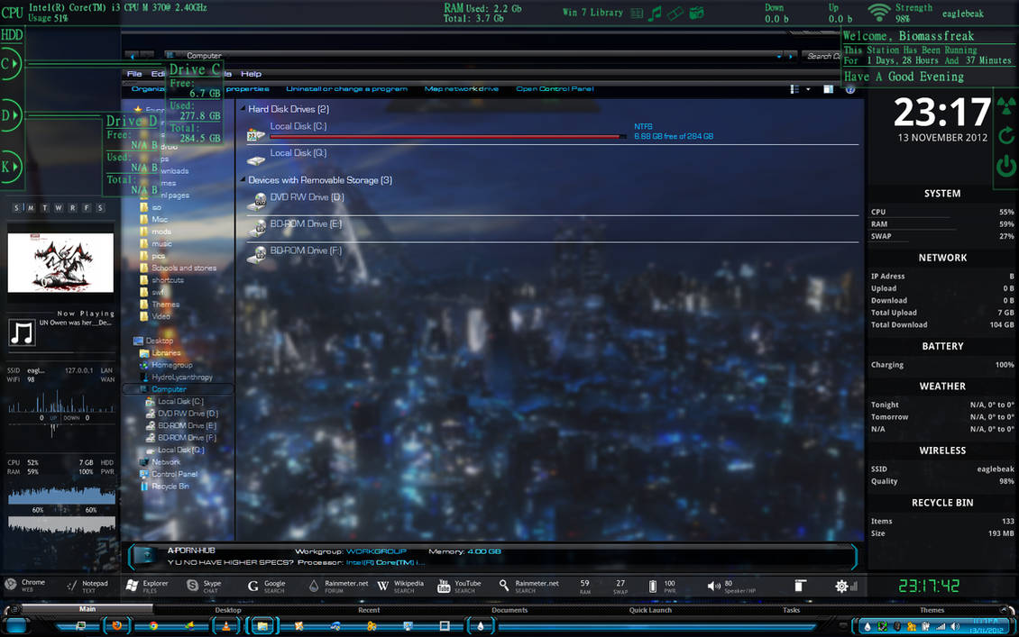The width and height of the screenshot is (1019, 637).
Task: Mute audio via the speaker icon
Action: tap(715, 585)
